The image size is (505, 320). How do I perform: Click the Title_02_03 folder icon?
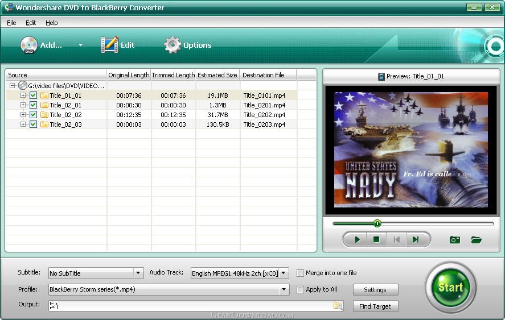[44, 124]
